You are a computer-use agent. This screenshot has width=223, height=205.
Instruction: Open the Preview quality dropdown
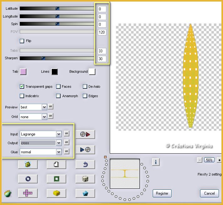tap(44, 107)
